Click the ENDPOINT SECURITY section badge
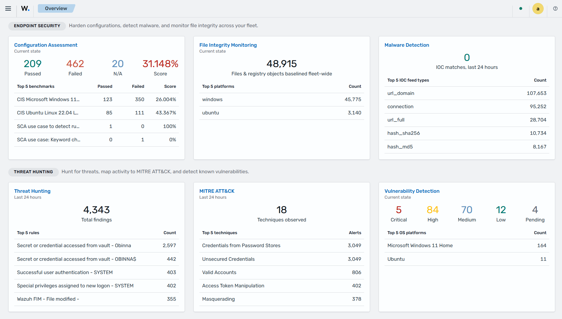Viewport: 562px width, 319px height. 37,26
